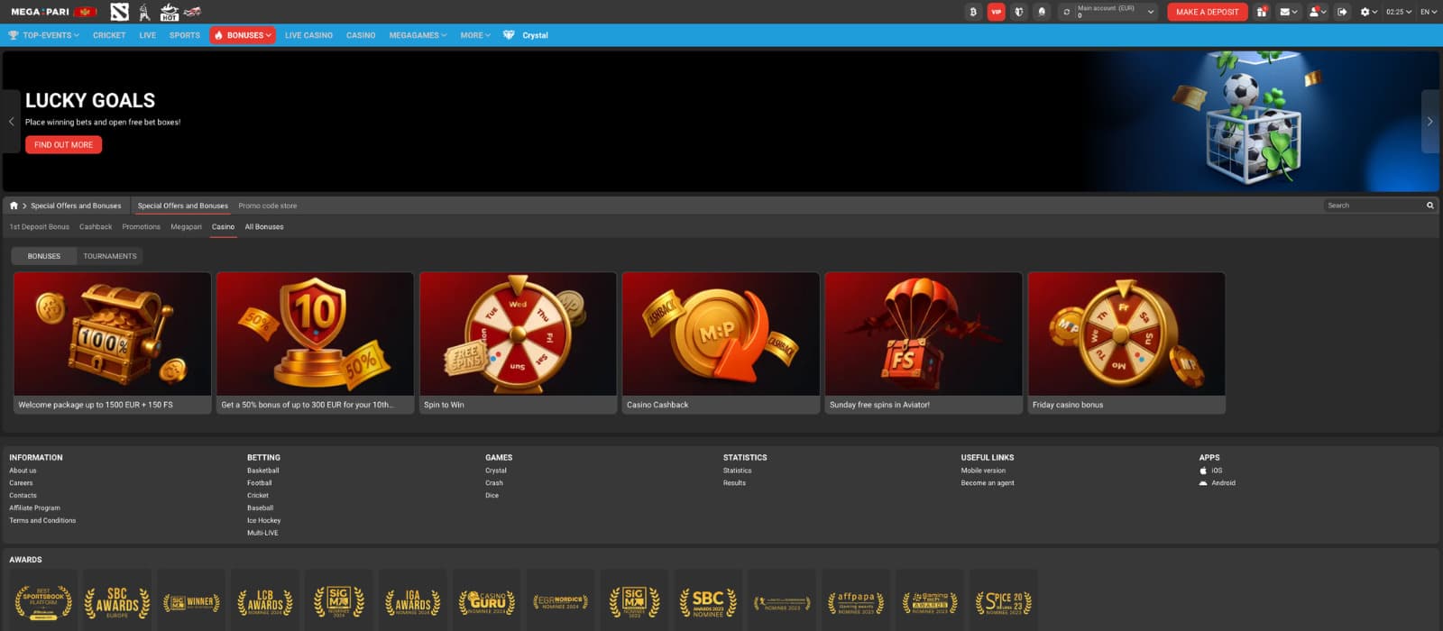Open the iOS app link
The width and height of the screenshot is (1443, 631).
pyautogui.click(x=1211, y=471)
